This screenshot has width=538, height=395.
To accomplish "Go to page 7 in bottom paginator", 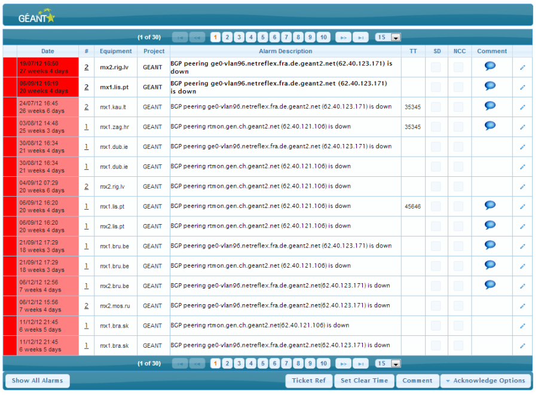I will [286, 363].
